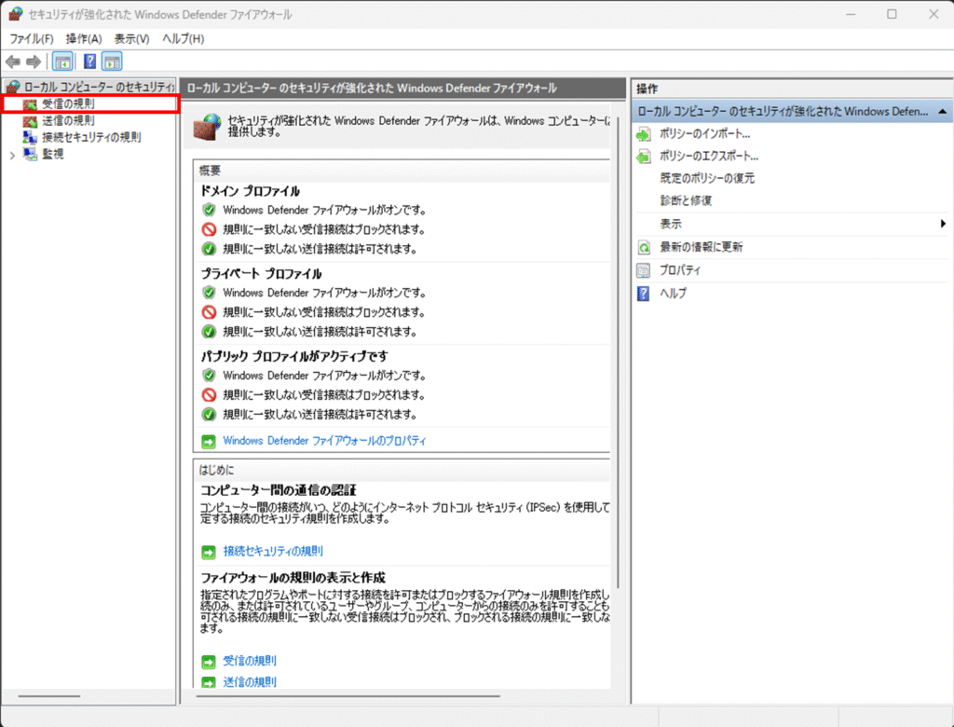The width and height of the screenshot is (954, 727).
Task: Open the 表示(V) menu
Action: (x=132, y=39)
